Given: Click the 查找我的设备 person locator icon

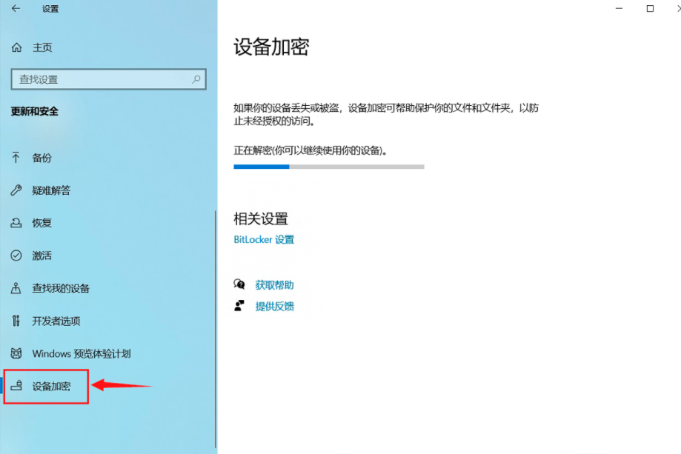Looking at the screenshot, I should [16, 288].
